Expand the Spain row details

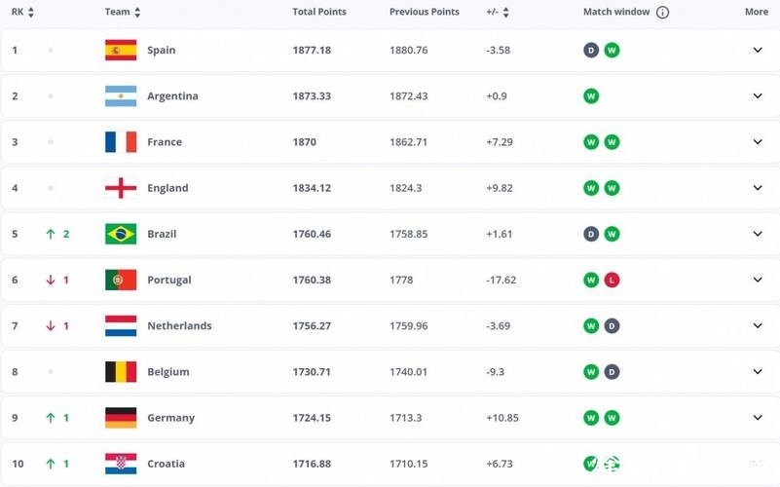[x=758, y=50]
